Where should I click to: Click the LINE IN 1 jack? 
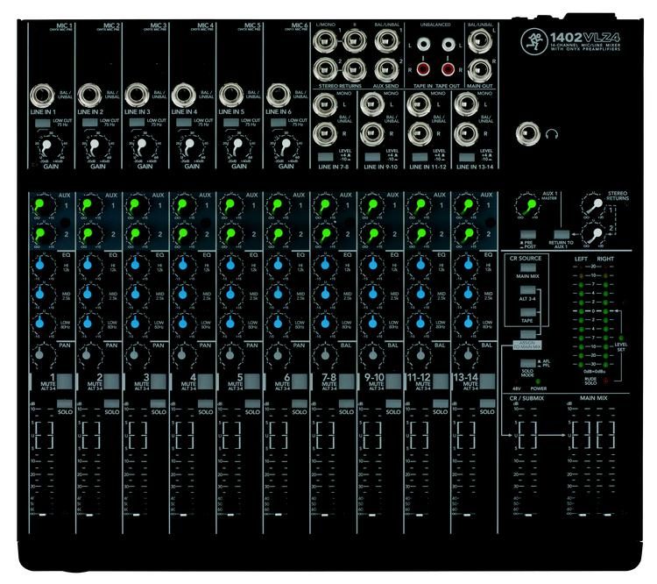[42, 96]
